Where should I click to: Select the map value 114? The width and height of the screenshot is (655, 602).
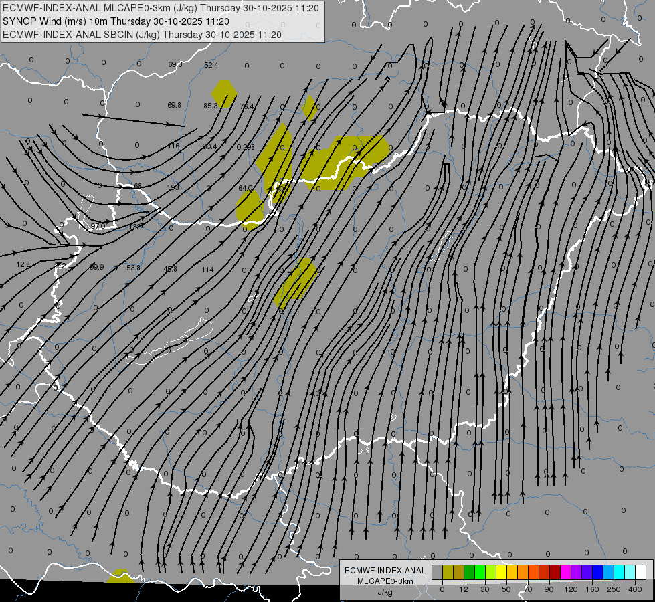207,270
